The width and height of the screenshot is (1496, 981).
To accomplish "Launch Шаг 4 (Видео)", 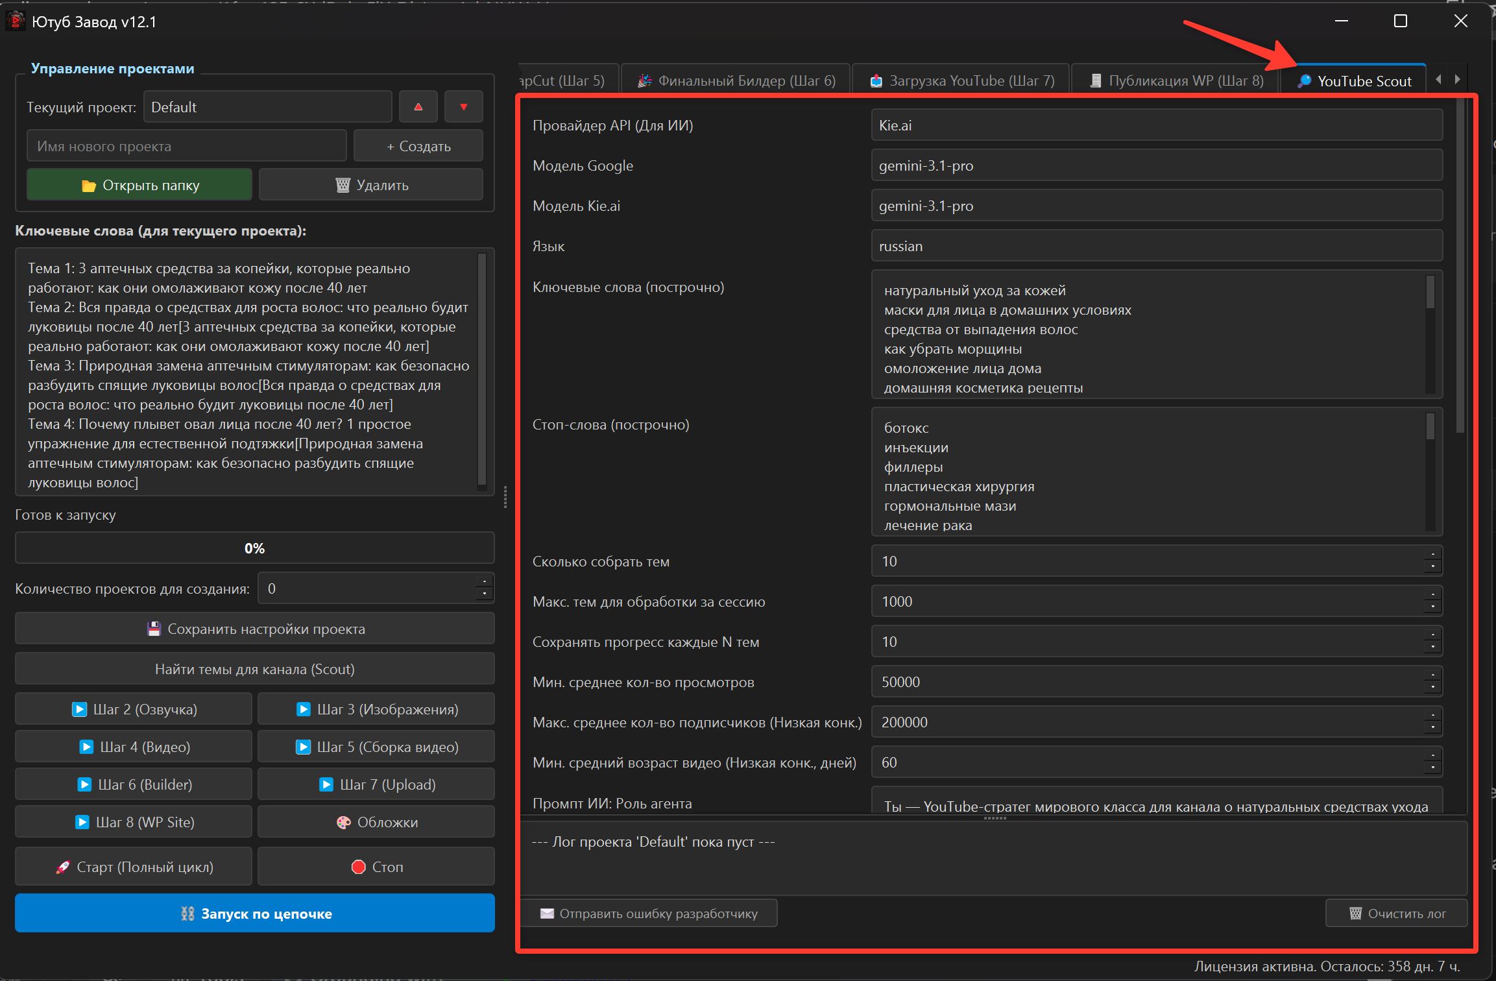I will pyautogui.click(x=134, y=747).
